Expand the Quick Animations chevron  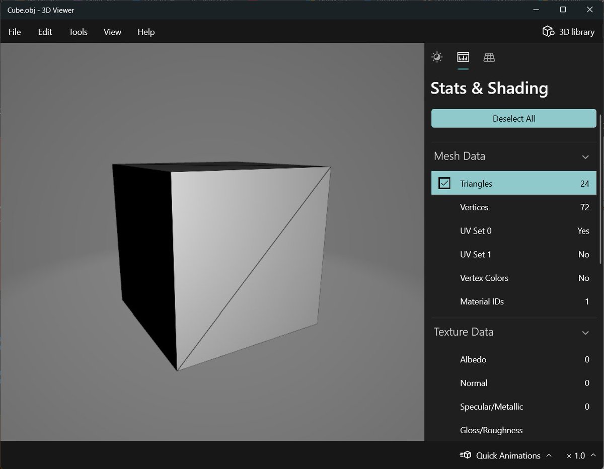coord(549,455)
